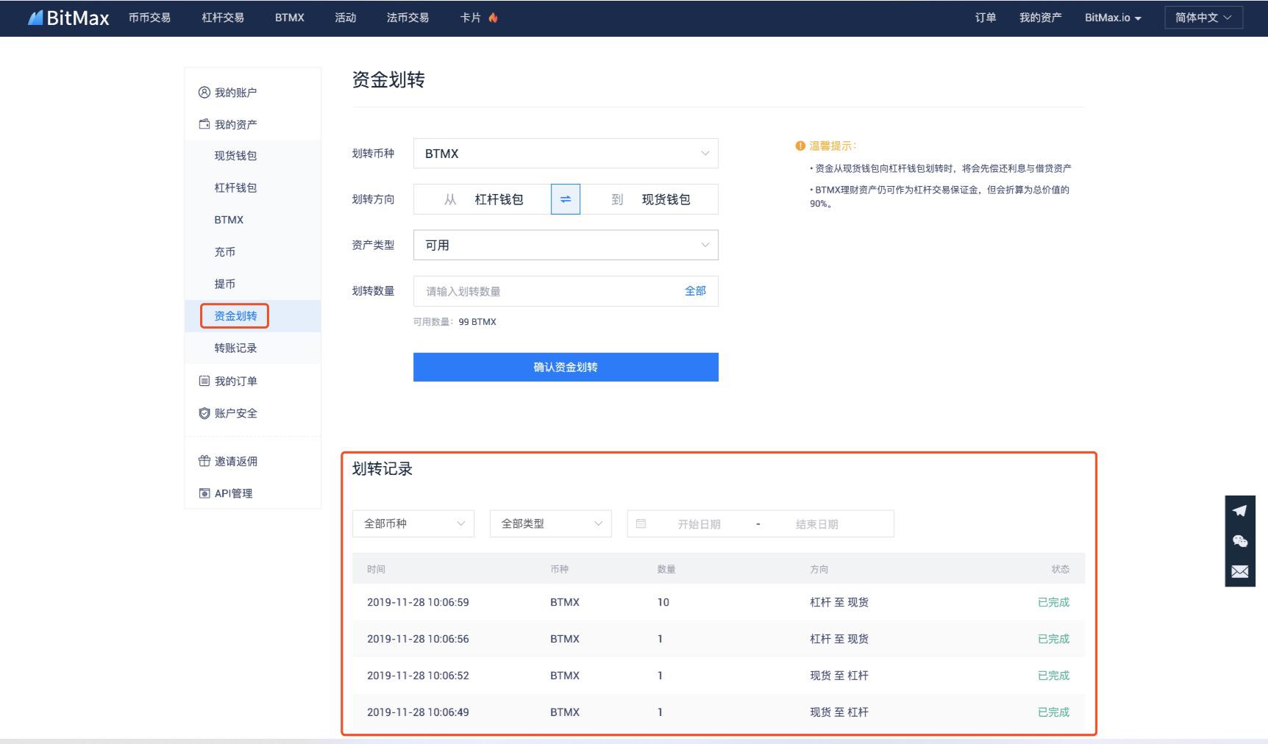Click the calendar icon in date range

click(x=641, y=523)
